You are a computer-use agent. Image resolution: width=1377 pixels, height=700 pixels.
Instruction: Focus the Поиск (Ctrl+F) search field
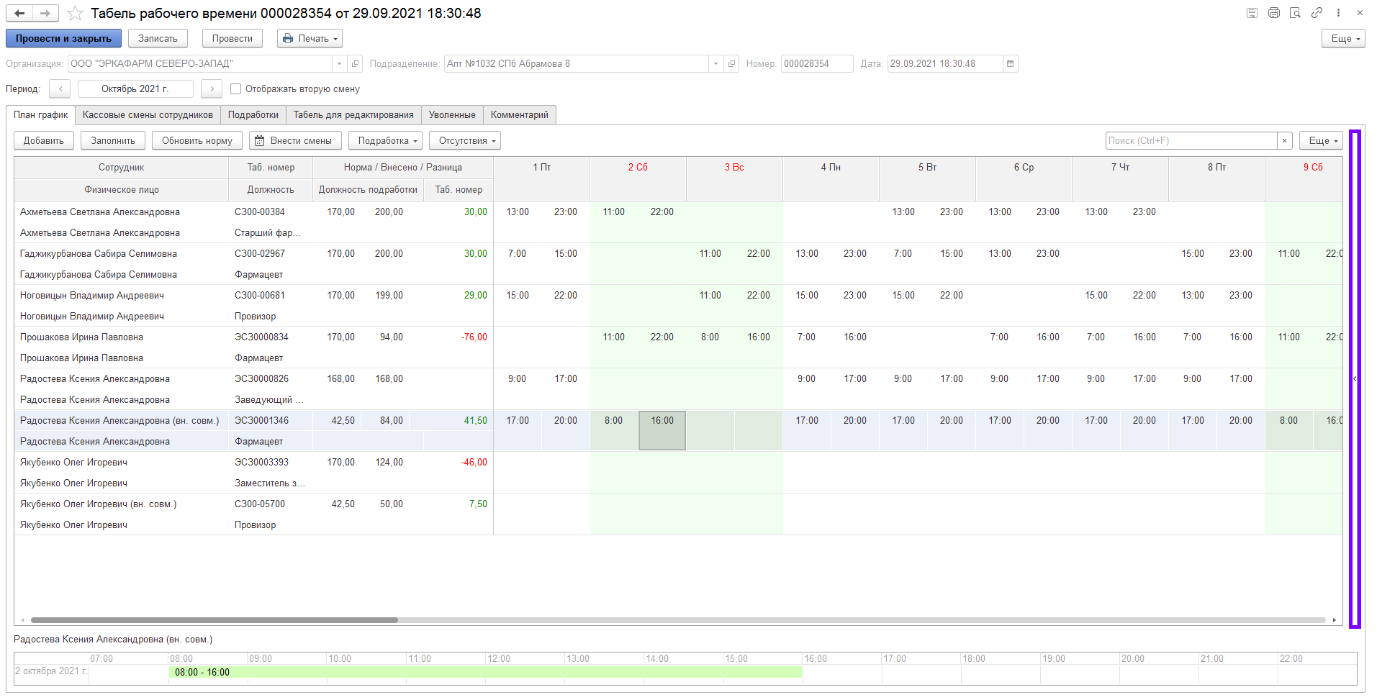[x=1191, y=141]
